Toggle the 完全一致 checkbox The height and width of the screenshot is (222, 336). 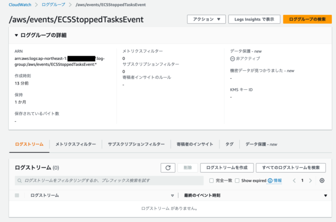[212, 181]
